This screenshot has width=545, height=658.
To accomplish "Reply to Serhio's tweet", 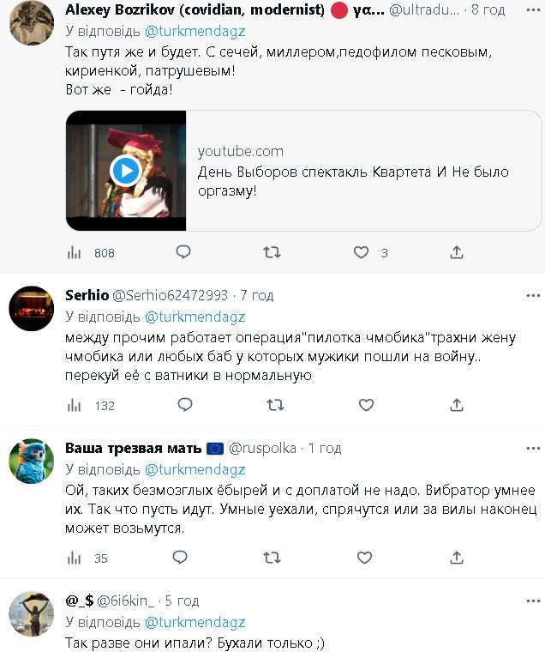I will [x=183, y=405].
